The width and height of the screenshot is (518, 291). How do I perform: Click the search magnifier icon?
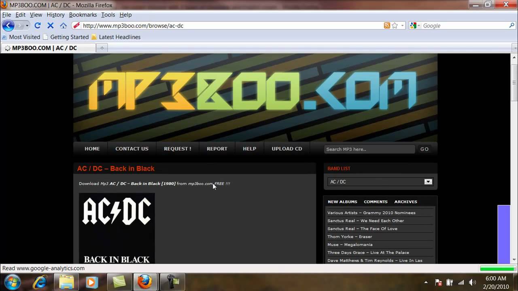click(x=512, y=25)
